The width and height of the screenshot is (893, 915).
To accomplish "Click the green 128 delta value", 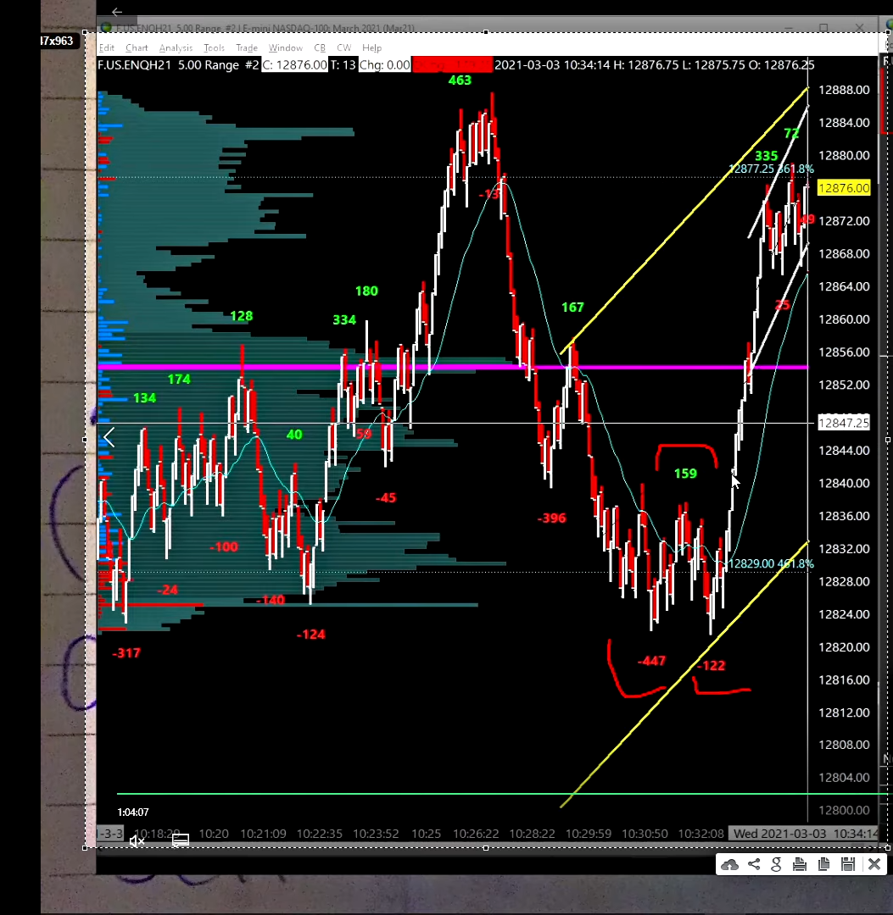I will (x=241, y=316).
